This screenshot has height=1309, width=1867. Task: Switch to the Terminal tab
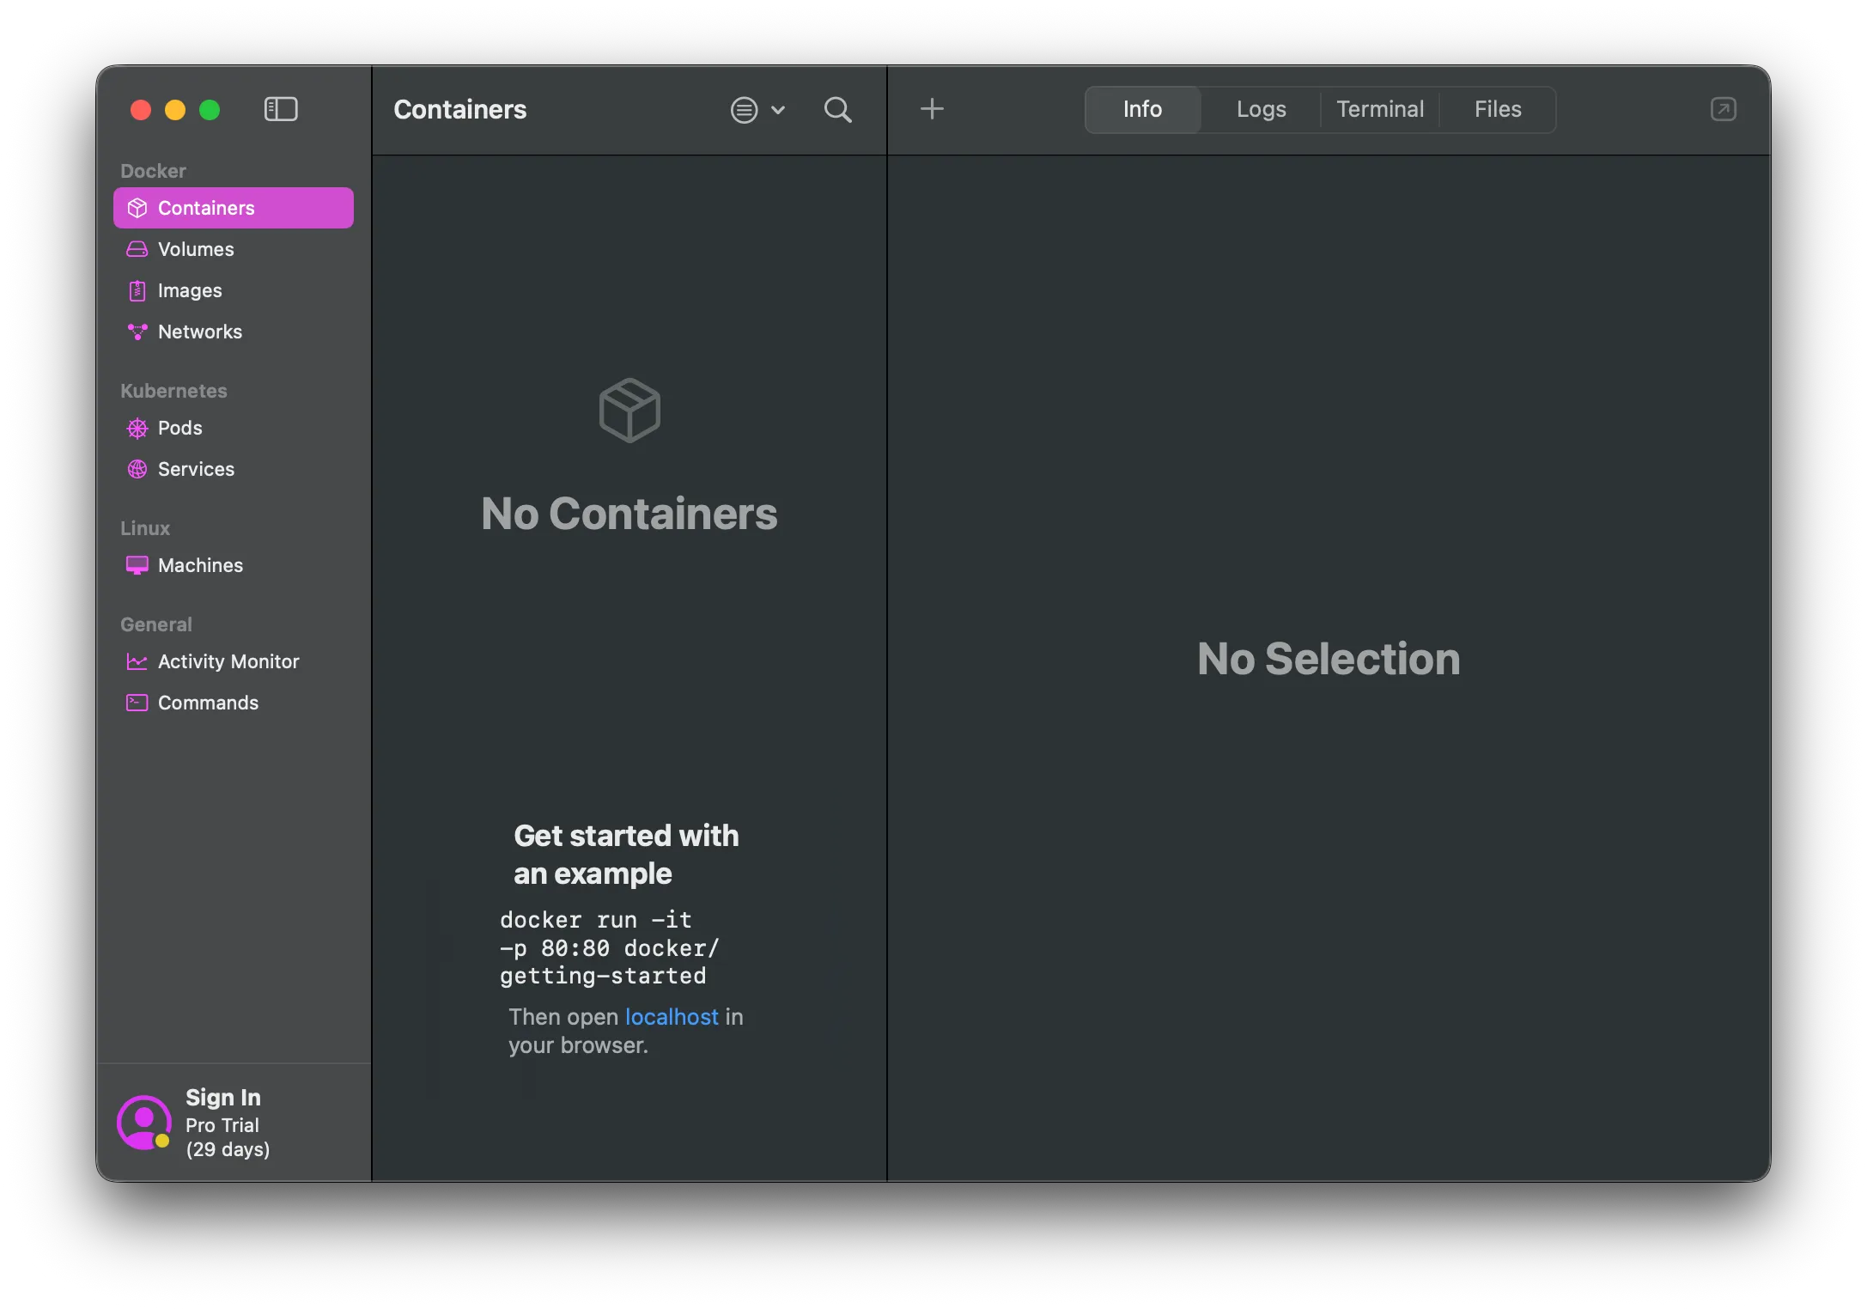pos(1379,109)
